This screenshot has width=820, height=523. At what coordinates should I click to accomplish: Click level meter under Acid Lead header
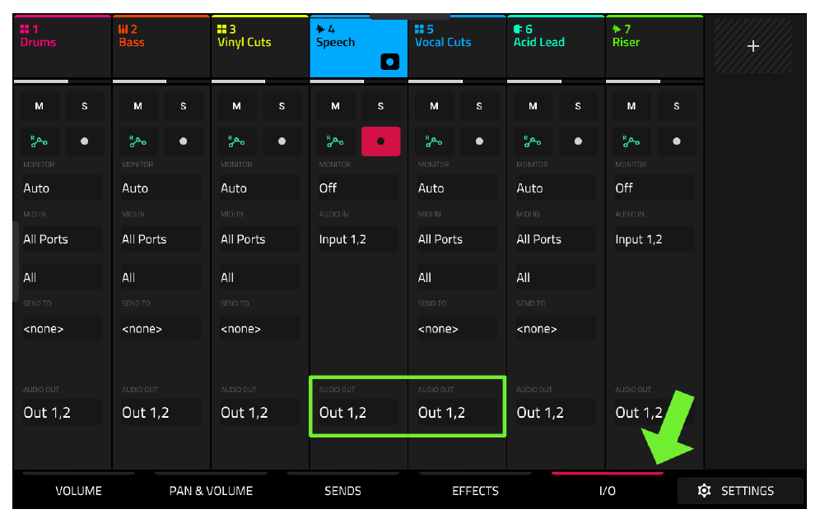click(556, 81)
